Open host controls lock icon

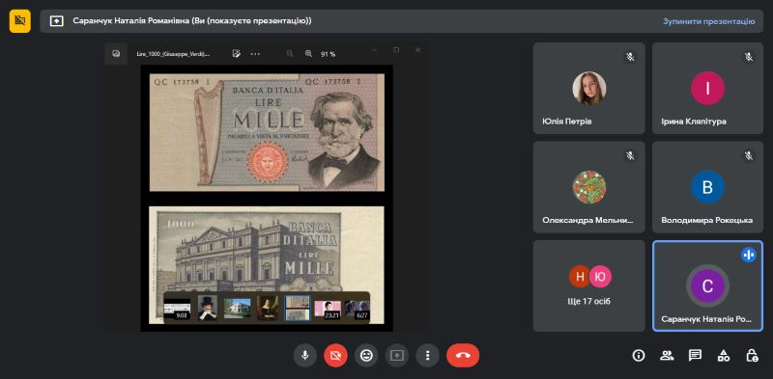click(752, 356)
